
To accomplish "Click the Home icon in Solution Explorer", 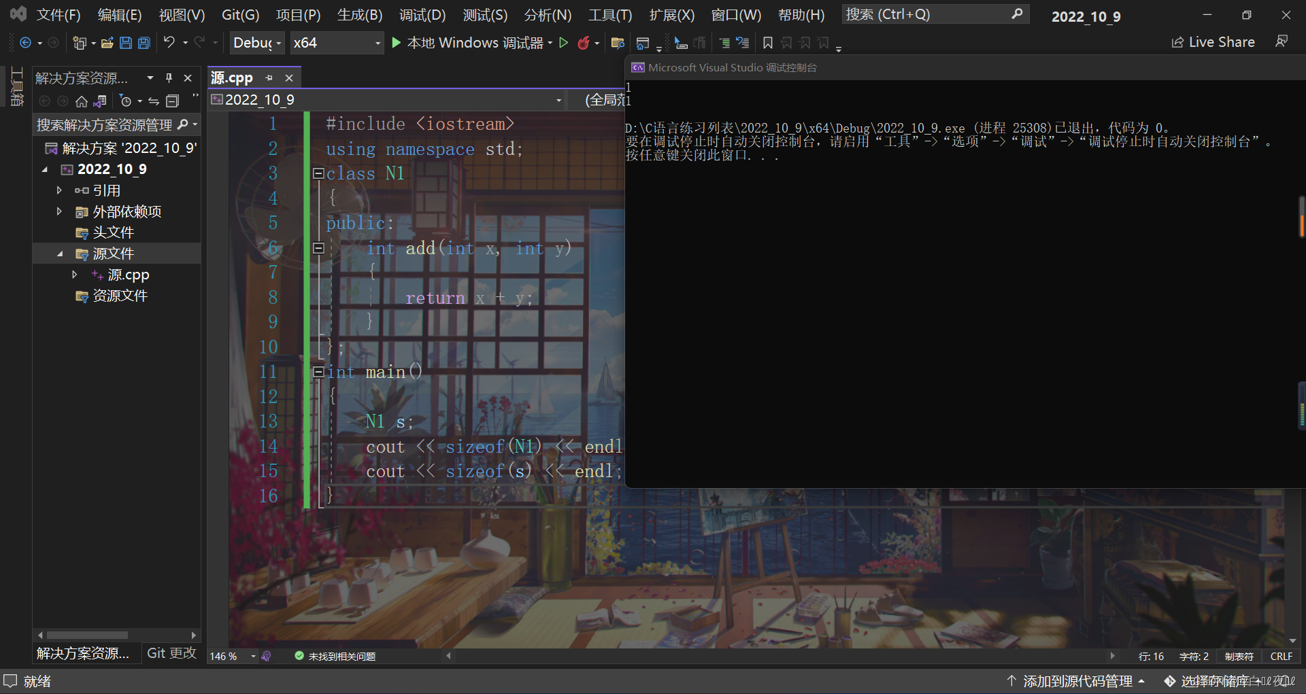I will [x=81, y=101].
